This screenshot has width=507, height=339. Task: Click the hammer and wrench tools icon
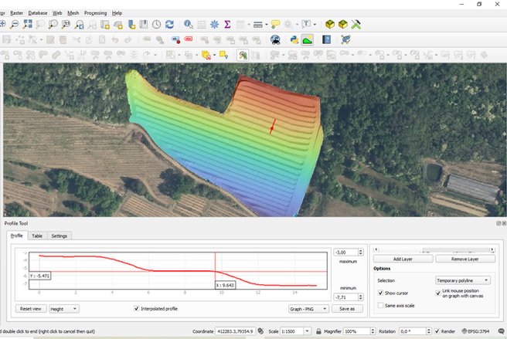[x=356, y=25]
